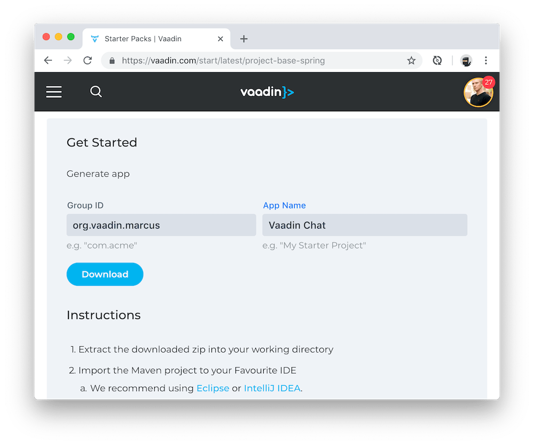Click the padlock icon in the address bar

click(112, 60)
